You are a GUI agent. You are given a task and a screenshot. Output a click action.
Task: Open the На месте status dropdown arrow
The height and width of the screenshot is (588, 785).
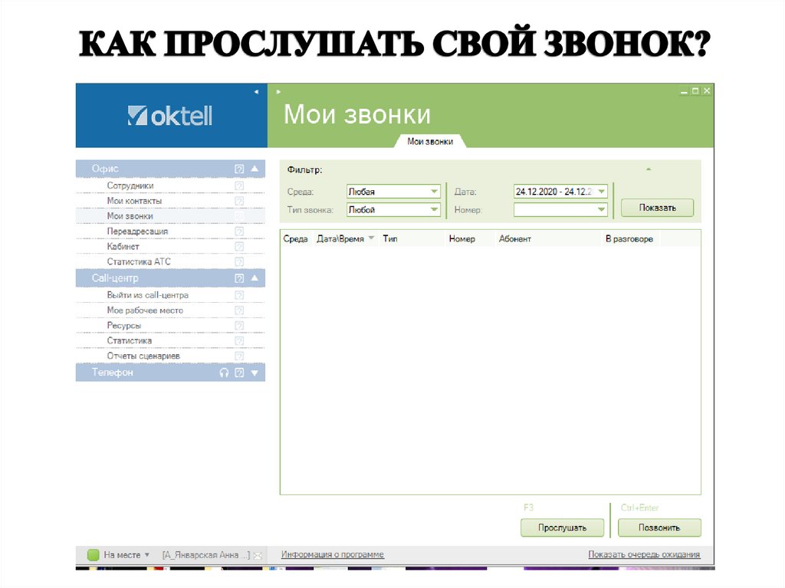(146, 554)
